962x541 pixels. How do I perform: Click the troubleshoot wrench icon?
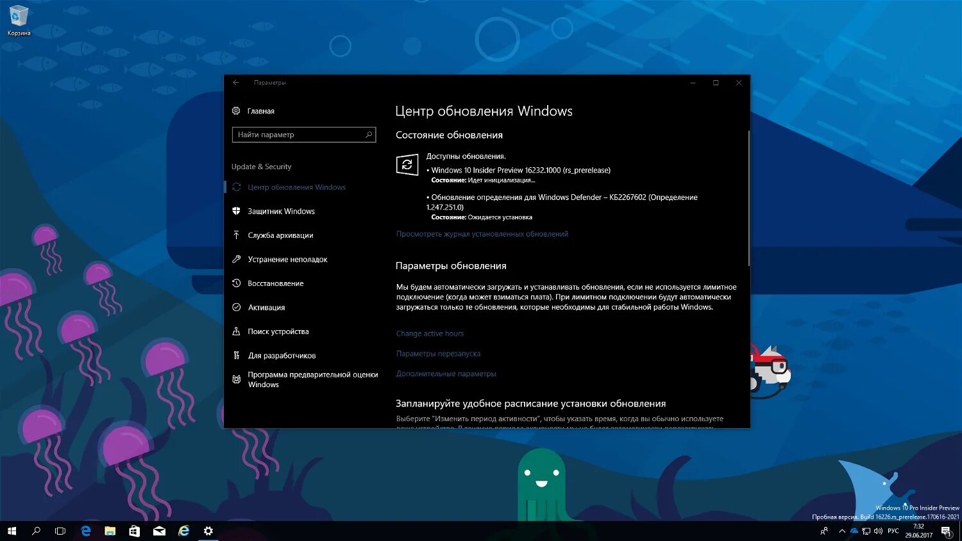coord(236,260)
